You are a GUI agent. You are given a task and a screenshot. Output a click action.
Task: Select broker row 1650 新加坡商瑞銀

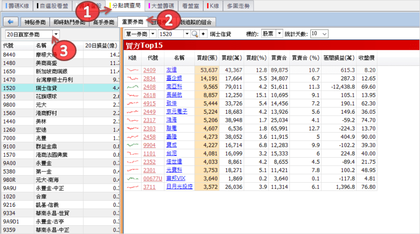[x=61, y=71]
